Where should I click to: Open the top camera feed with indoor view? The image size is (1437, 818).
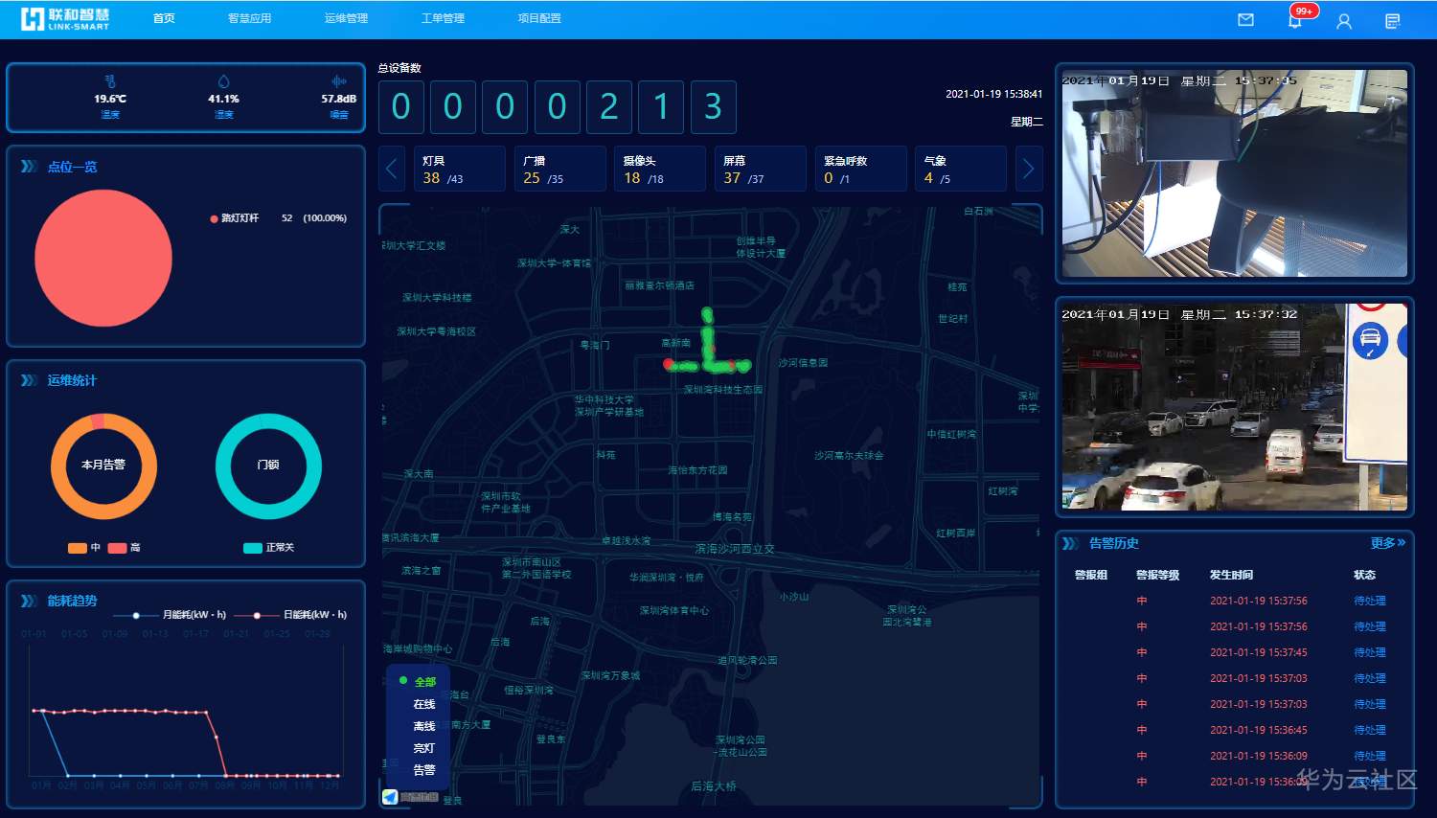pyautogui.click(x=1235, y=173)
